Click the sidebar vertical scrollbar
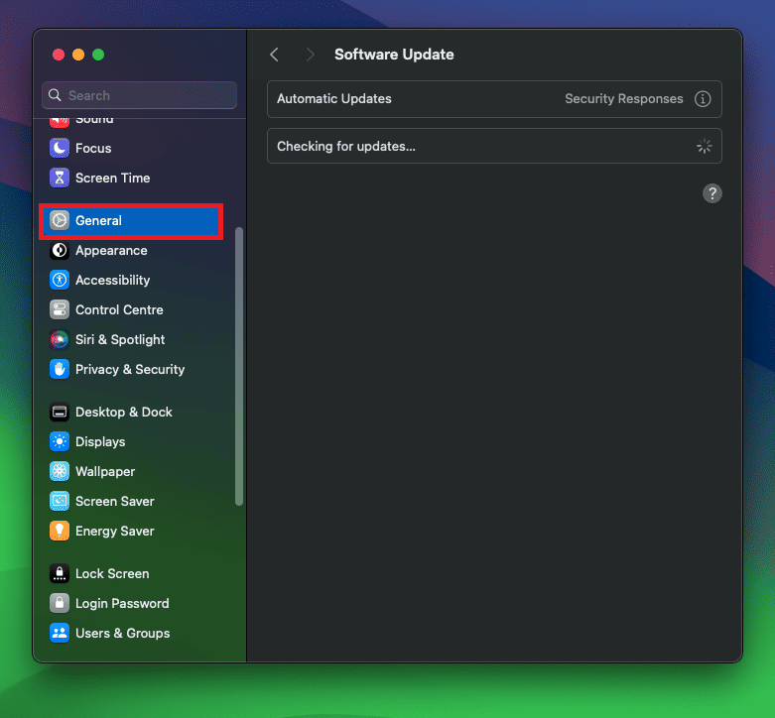Image resolution: width=775 pixels, height=718 pixels. [x=239, y=366]
